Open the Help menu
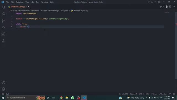 pyautogui.click(x=52, y=2)
